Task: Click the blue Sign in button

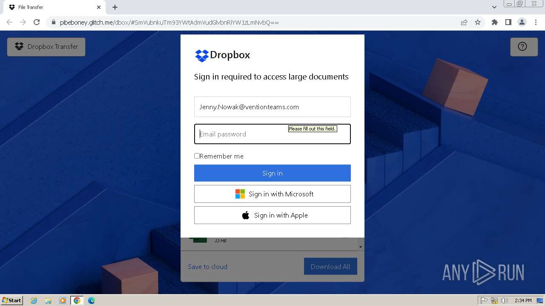Action: coord(272,173)
